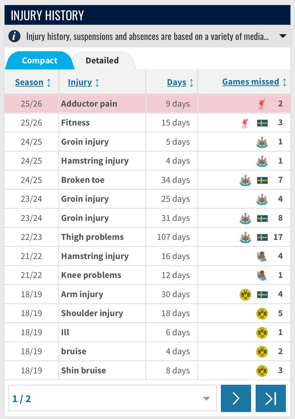
Task: Jump to last page button
Action: click(271, 398)
